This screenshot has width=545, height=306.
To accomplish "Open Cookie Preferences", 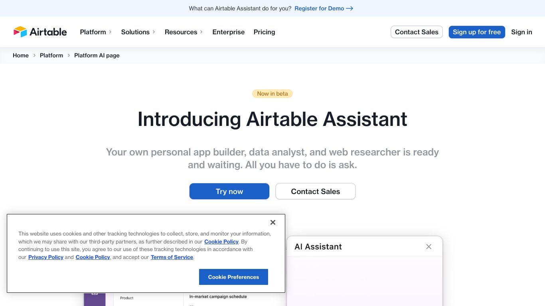I will point(233,277).
